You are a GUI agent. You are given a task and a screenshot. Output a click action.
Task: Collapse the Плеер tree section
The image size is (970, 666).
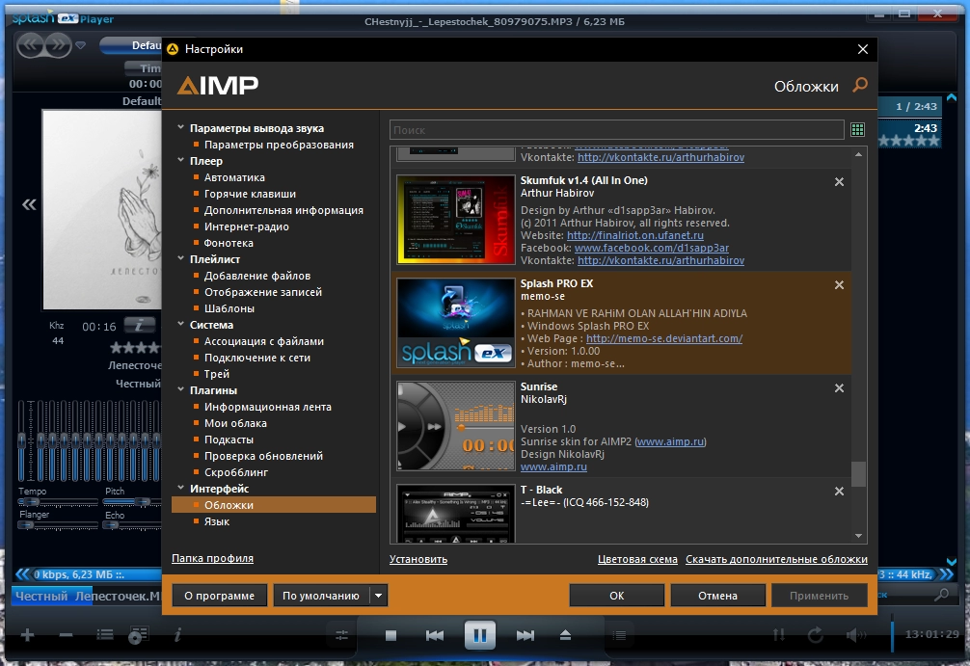pos(180,160)
